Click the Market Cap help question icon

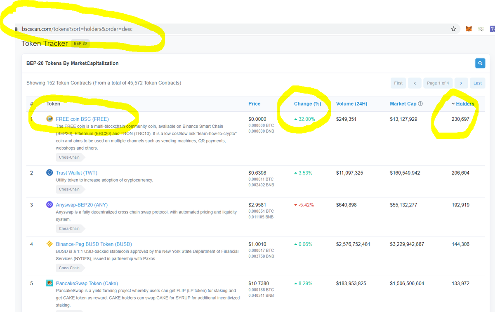tap(420, 104)
